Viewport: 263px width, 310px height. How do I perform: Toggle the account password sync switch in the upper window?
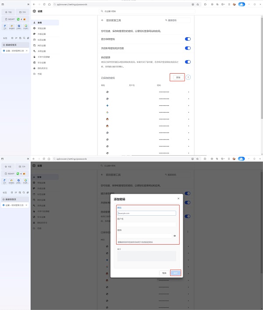click(x=188, y=48)
